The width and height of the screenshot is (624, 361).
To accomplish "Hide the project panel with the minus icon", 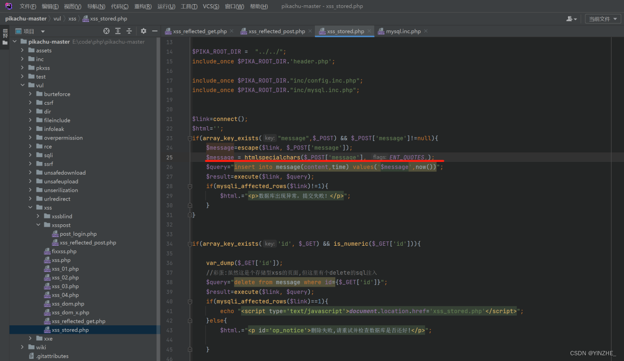I will tap(155, 31).
